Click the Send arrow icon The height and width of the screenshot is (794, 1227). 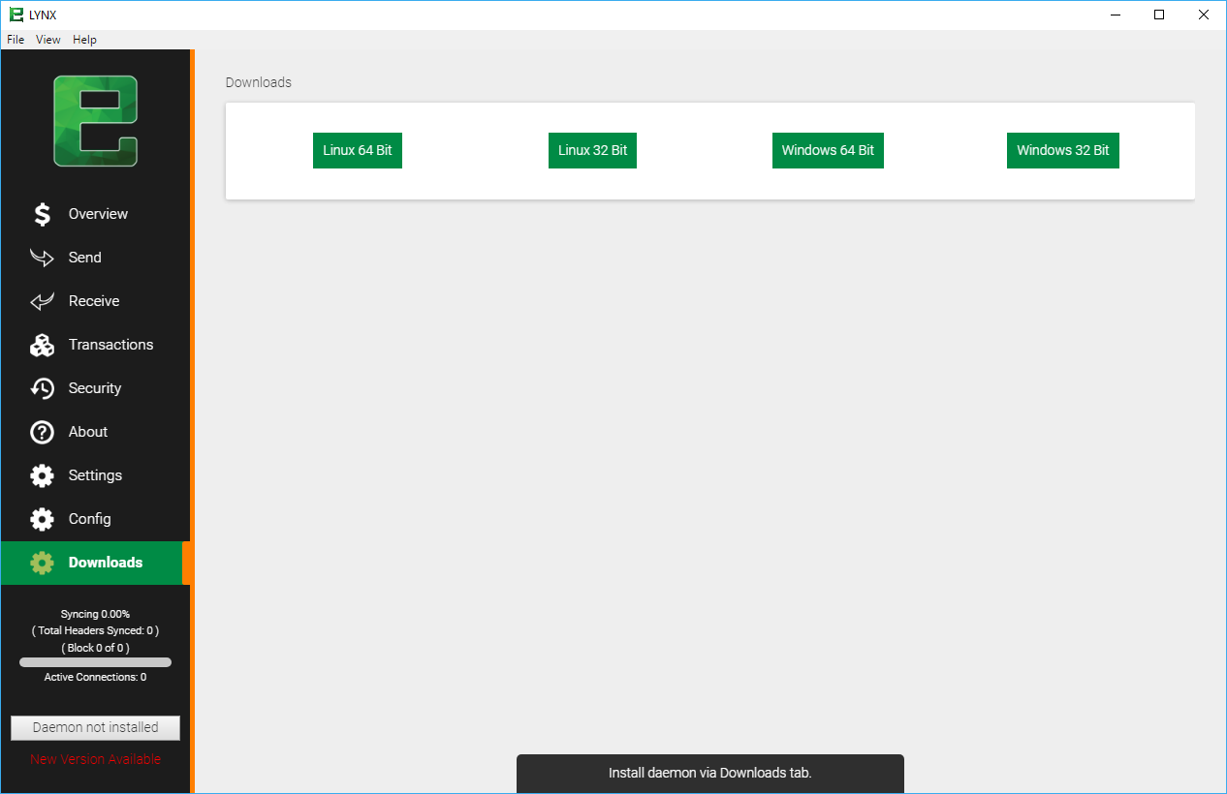click(x=42, y=258)
